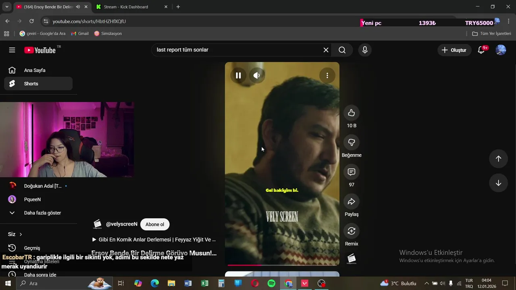Open the Short's three-dot options menu
The width and height of the screenshot is (516, 290).
pyautogui.click(x=327, y=75)
